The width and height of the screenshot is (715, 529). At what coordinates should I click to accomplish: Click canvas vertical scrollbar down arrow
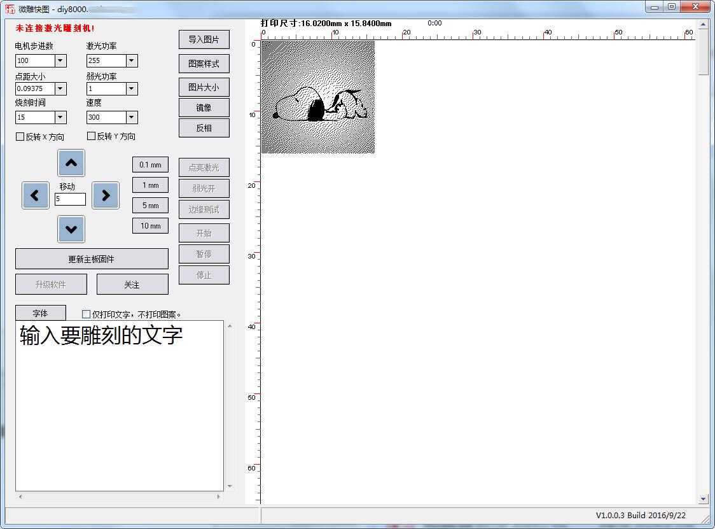click(703, 499)
